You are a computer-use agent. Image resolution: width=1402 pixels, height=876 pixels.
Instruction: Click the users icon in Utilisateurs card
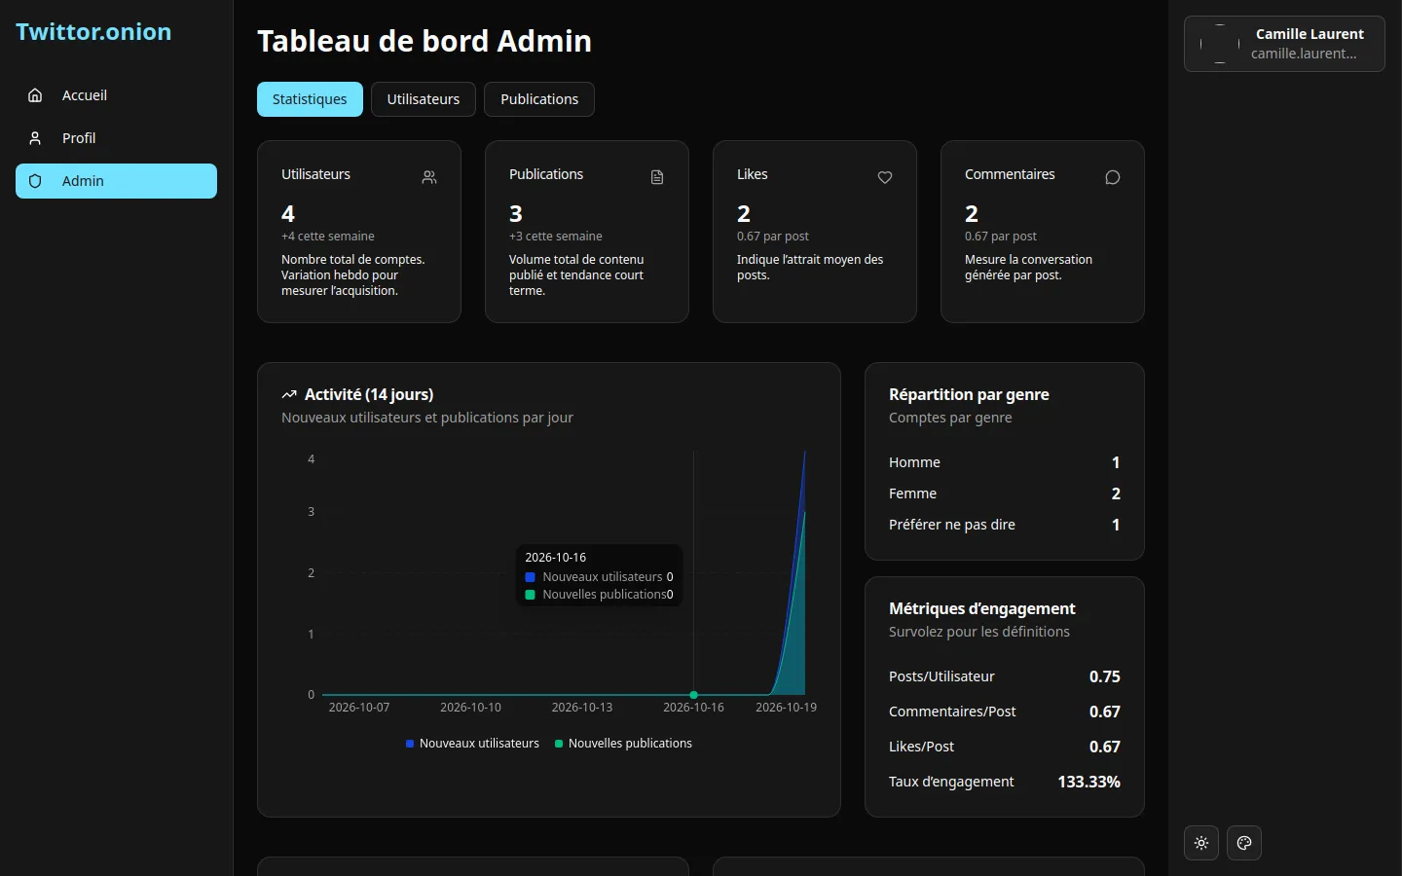(429, 177)
